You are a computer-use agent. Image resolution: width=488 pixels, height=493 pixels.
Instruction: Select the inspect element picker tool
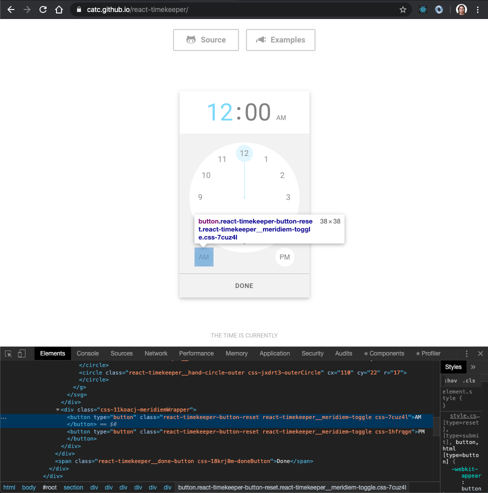click(8, 353)
